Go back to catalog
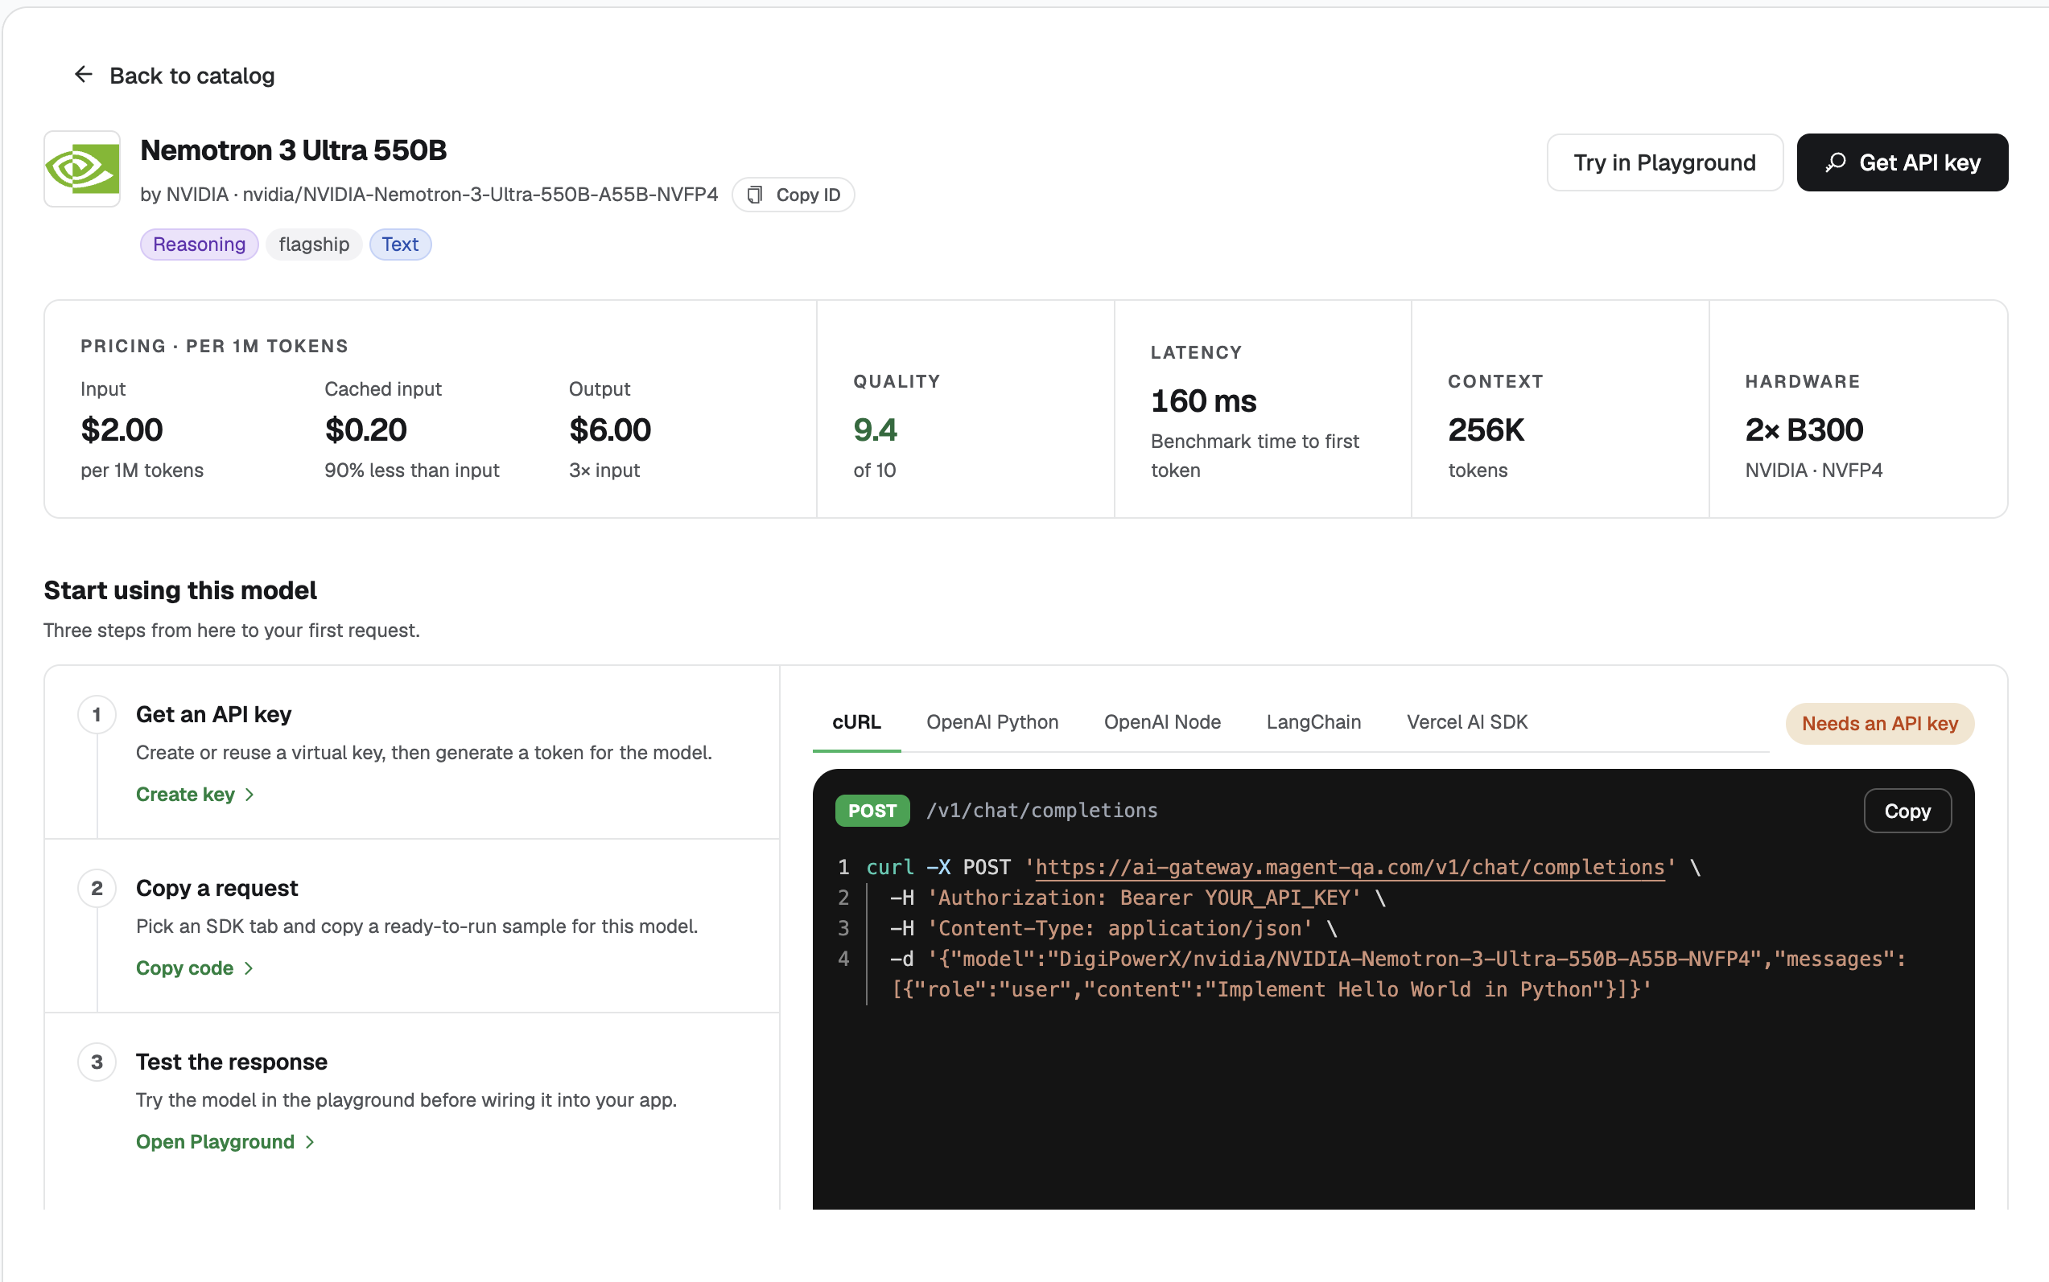Image resolution: width=2049 pixels, height=1282 pixels. coord(175,76)
